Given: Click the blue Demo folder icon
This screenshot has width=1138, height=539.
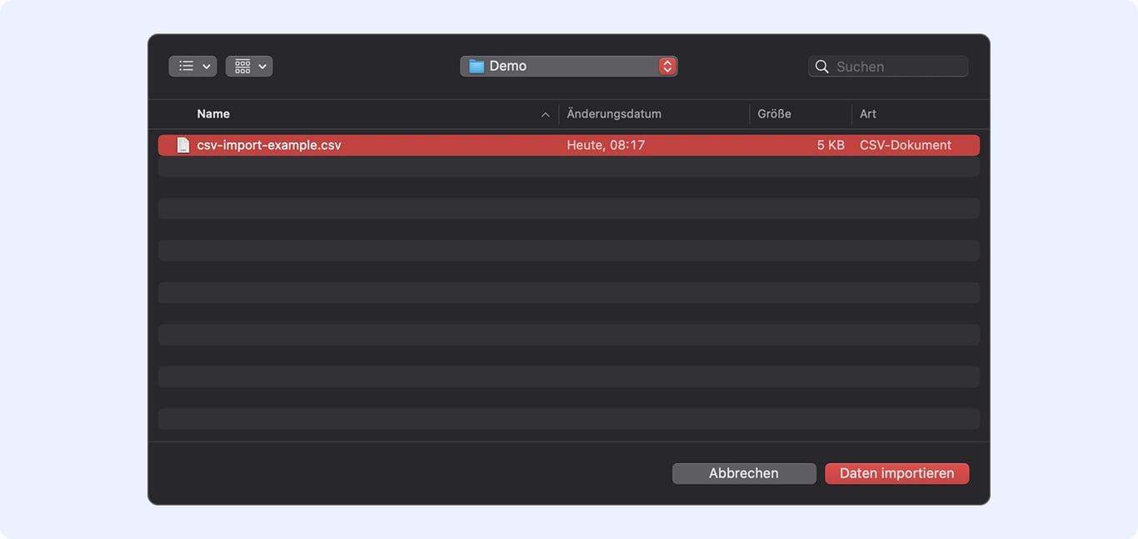Looking at the screenshot, I should (477, 67).
